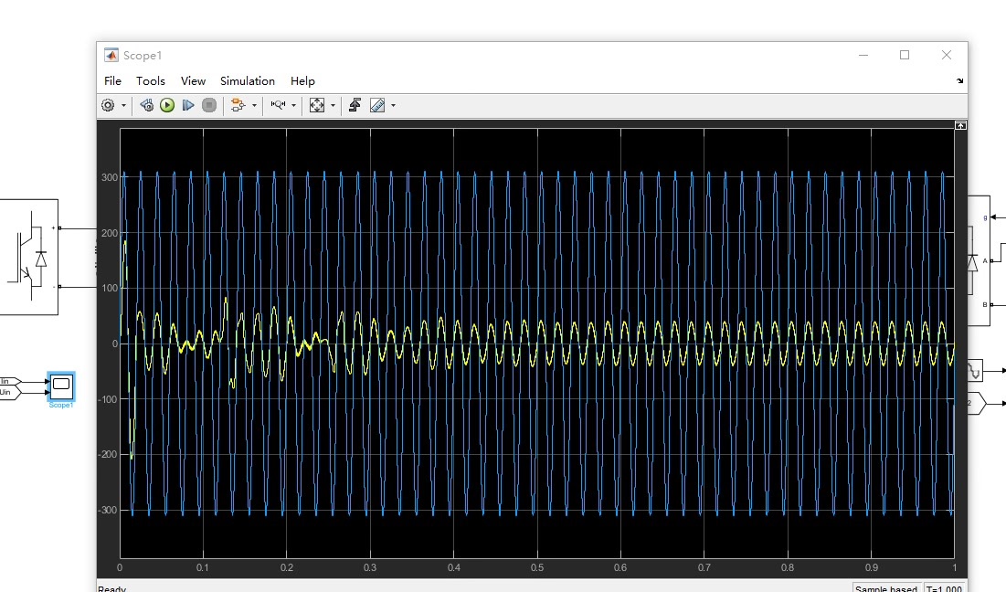1006x592 pixels.
Task: Open the Triggers icon
Action: (355, 105)
